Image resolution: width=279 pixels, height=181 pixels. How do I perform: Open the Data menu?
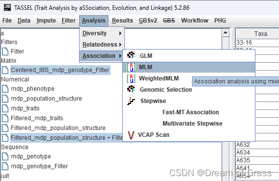(24, 21)
